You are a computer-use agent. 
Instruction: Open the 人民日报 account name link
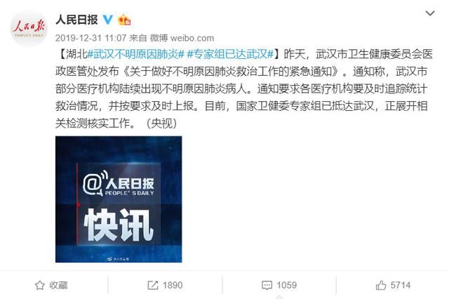pos(76,20)
